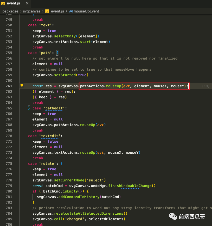Viewport: 212px width, 226px height.
Task: Click closing brace on line 782
Action: [x=33, y=202]
